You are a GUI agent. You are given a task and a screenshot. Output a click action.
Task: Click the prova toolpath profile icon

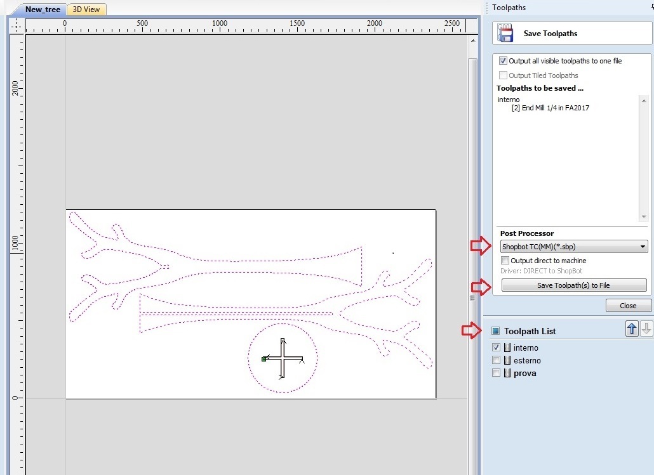(507, 373)
